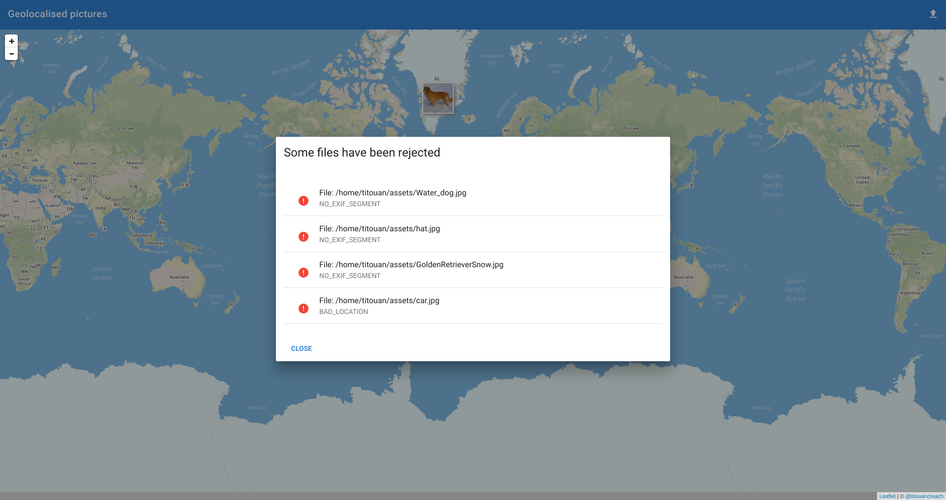Open the Leaflet attribution link

pyautogui.click(x=887, y=496)
